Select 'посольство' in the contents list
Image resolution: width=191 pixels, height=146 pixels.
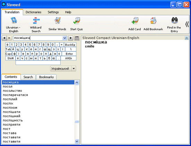pyautogui.click(x=13, y=91)
